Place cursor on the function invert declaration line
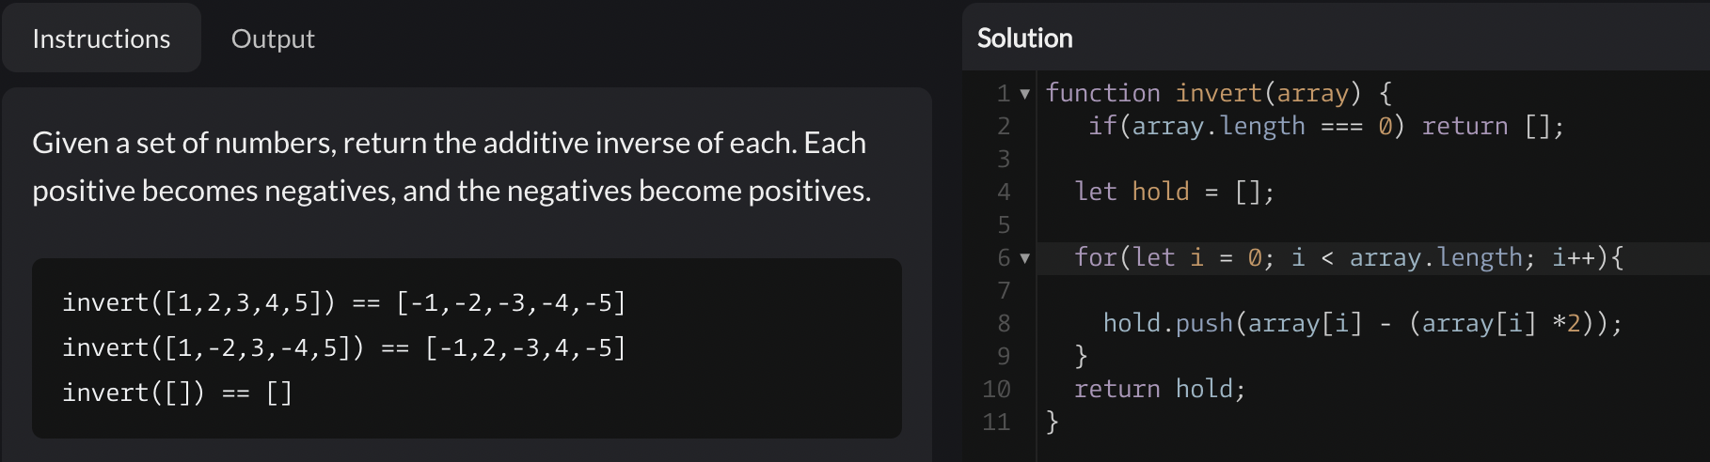The image size is (1710, 462). tap(1218, 94)
